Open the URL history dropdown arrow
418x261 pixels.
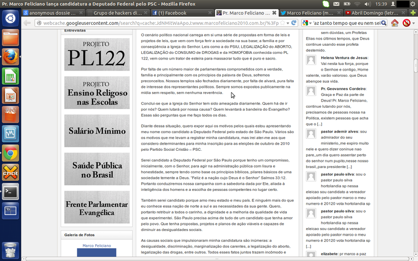point(287,23)
